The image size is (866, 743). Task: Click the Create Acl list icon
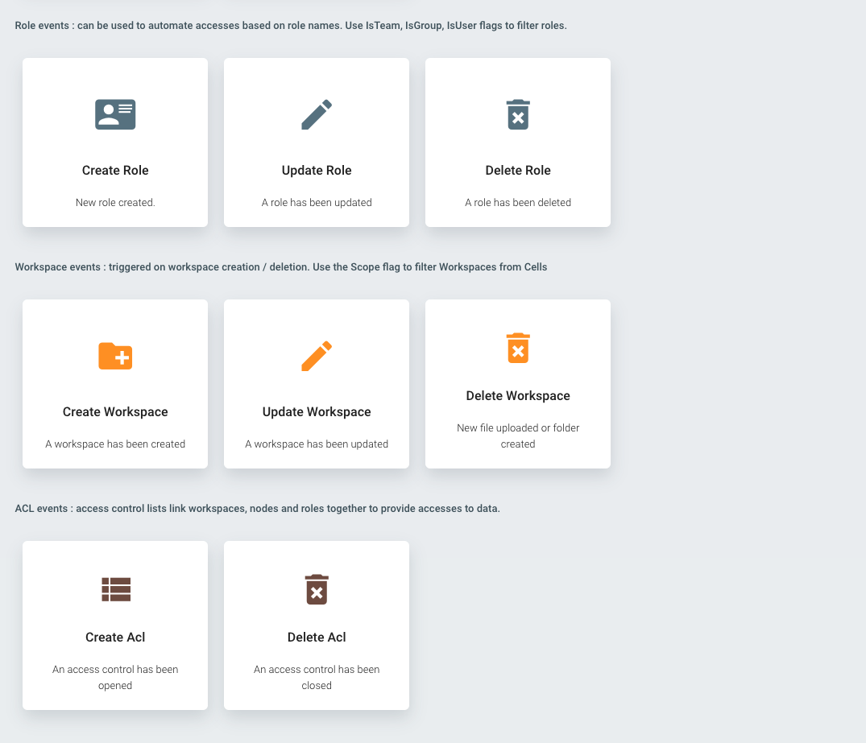click(116, 589)
